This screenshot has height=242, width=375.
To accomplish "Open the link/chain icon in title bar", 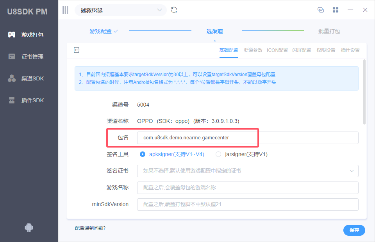I will point(321,10).
